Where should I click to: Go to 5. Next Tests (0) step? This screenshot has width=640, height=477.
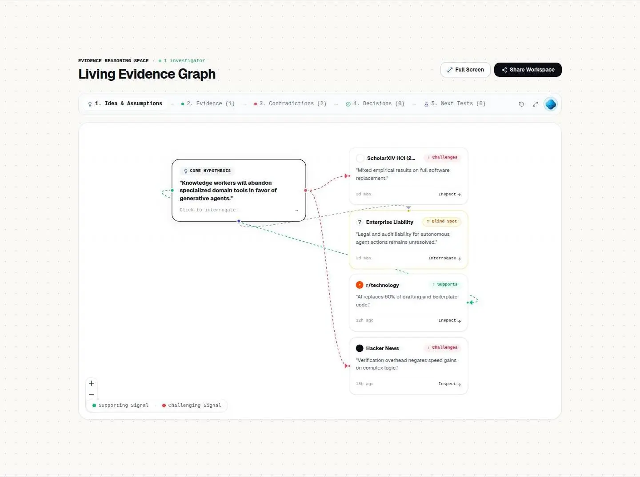coord(455,103)
